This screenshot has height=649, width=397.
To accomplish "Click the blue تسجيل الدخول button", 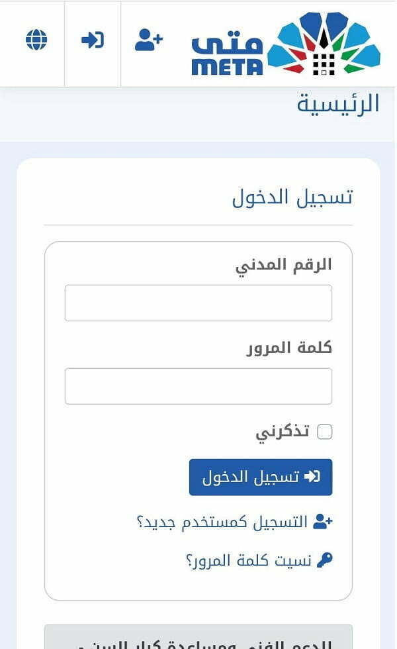I will [x=261, y=477].
